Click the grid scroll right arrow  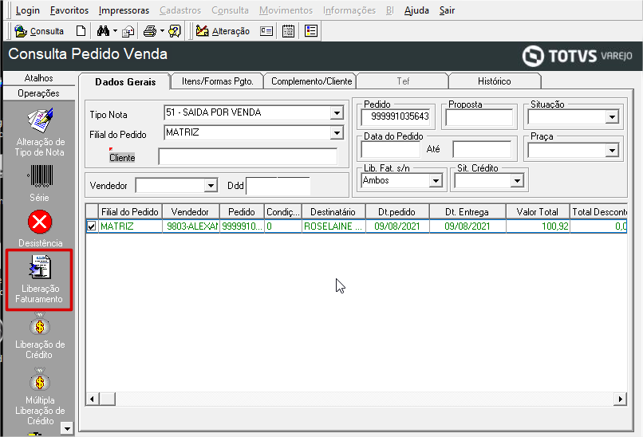click(x=620, y=399)
